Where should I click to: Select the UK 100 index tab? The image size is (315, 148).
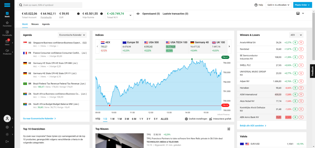pyautogui.click(x=219, y=46)
